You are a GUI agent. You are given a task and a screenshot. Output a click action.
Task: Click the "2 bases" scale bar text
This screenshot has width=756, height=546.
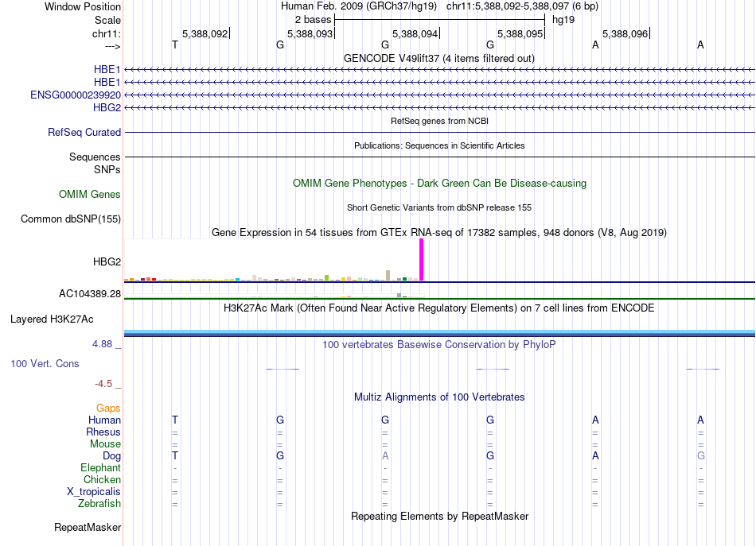click(313, 20)
